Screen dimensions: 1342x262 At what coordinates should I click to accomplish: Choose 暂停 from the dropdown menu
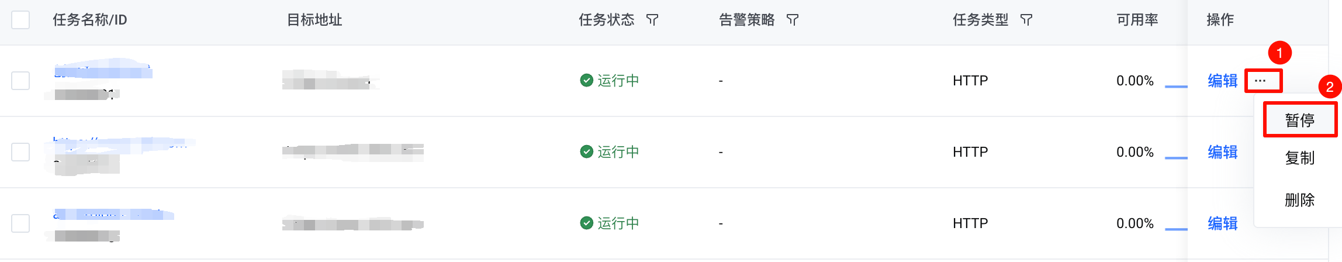point(1299,120)
